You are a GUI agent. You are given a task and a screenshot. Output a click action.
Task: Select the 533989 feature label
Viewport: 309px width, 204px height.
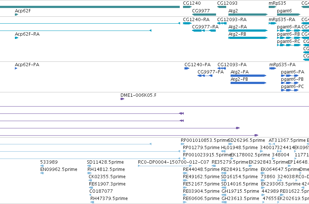pyautogui.click(x=49, y=162)
